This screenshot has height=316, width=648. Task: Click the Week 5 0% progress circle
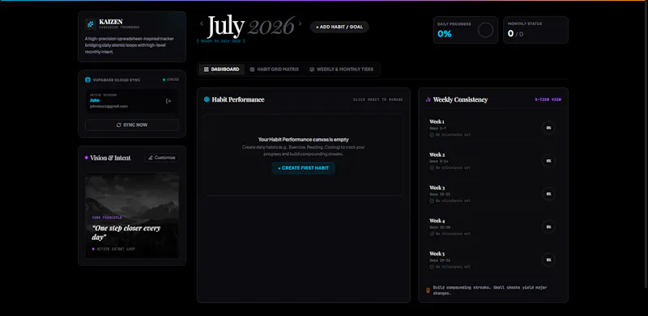coord(548,260)
